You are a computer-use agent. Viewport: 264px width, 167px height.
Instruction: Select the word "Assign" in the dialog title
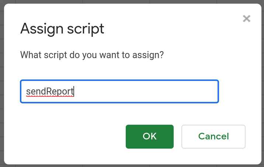pyautogui.click(x=42, y=29)
